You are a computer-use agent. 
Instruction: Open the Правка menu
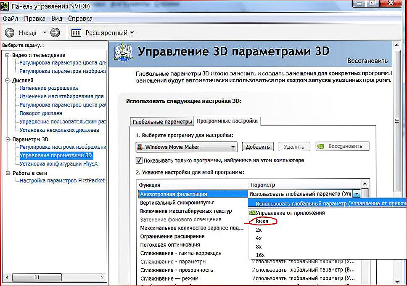35,19
